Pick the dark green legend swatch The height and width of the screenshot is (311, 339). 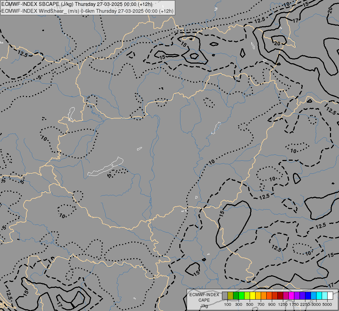point(236,296)
